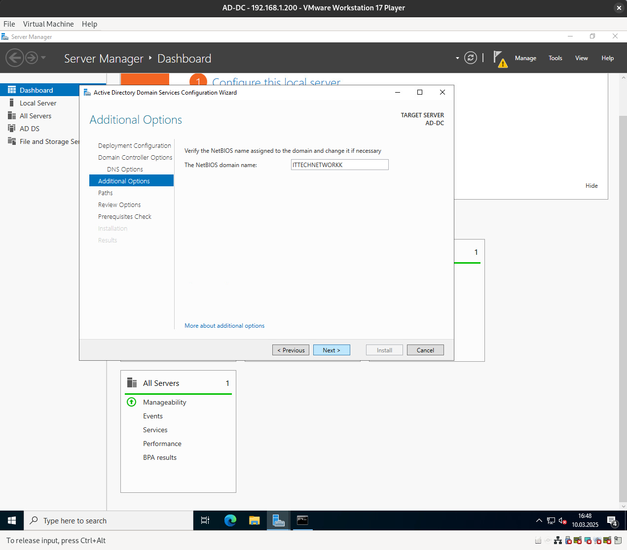Expand the navigation history dropdown arrow
Screen dimensions: 627x550
[43, 58]
